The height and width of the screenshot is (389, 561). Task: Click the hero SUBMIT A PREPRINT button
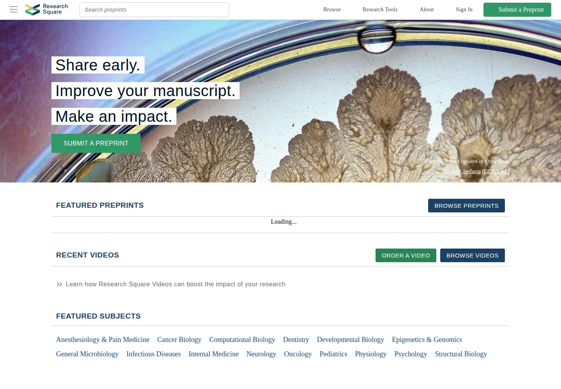coord(96,144)
